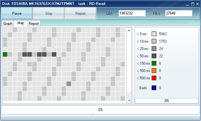Switch to the Graph tab

pos(8,24)
